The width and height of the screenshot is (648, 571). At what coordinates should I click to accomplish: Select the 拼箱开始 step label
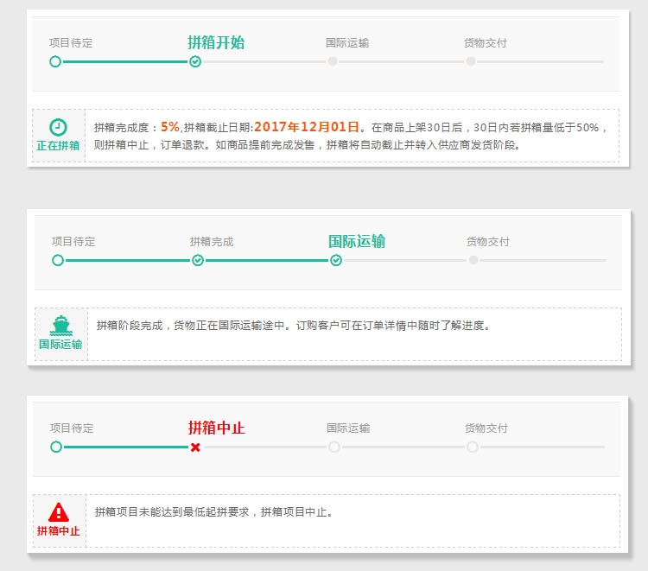216,42
